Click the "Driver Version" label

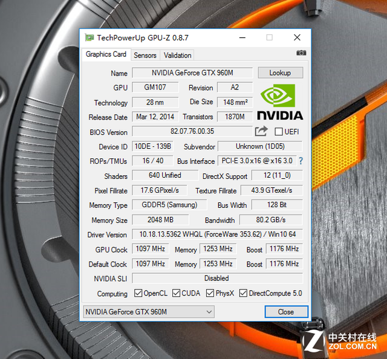click(x=107, y=234)
